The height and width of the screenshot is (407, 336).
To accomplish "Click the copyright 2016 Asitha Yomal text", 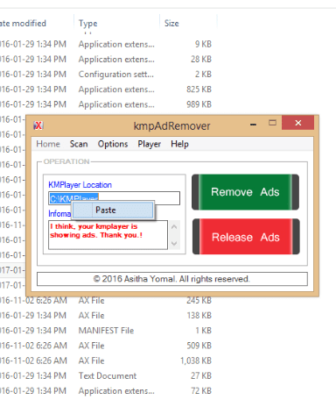I will [x=171, y=279].
